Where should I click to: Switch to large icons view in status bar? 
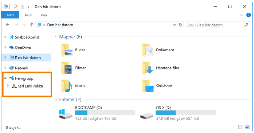point(247,127)
